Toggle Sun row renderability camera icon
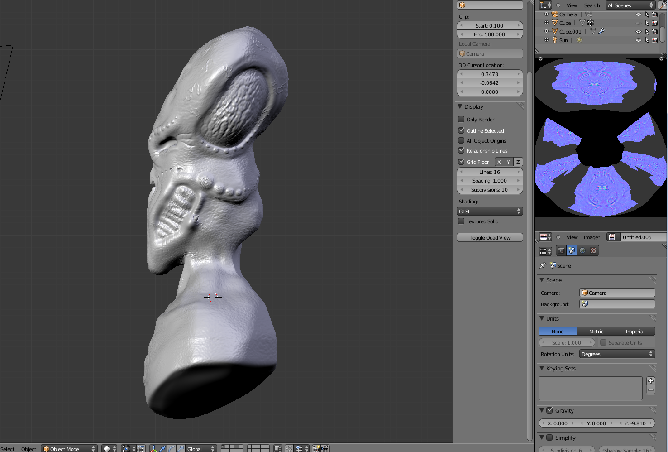 click(x=654, y=40)
